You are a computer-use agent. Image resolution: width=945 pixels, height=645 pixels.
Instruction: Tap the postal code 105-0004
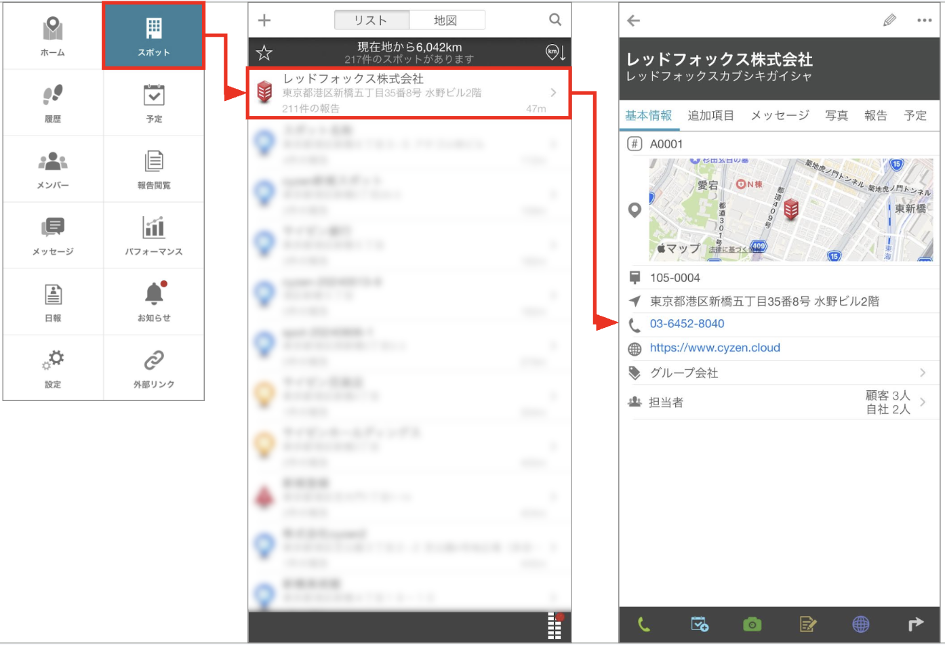(x=675, y=278)
